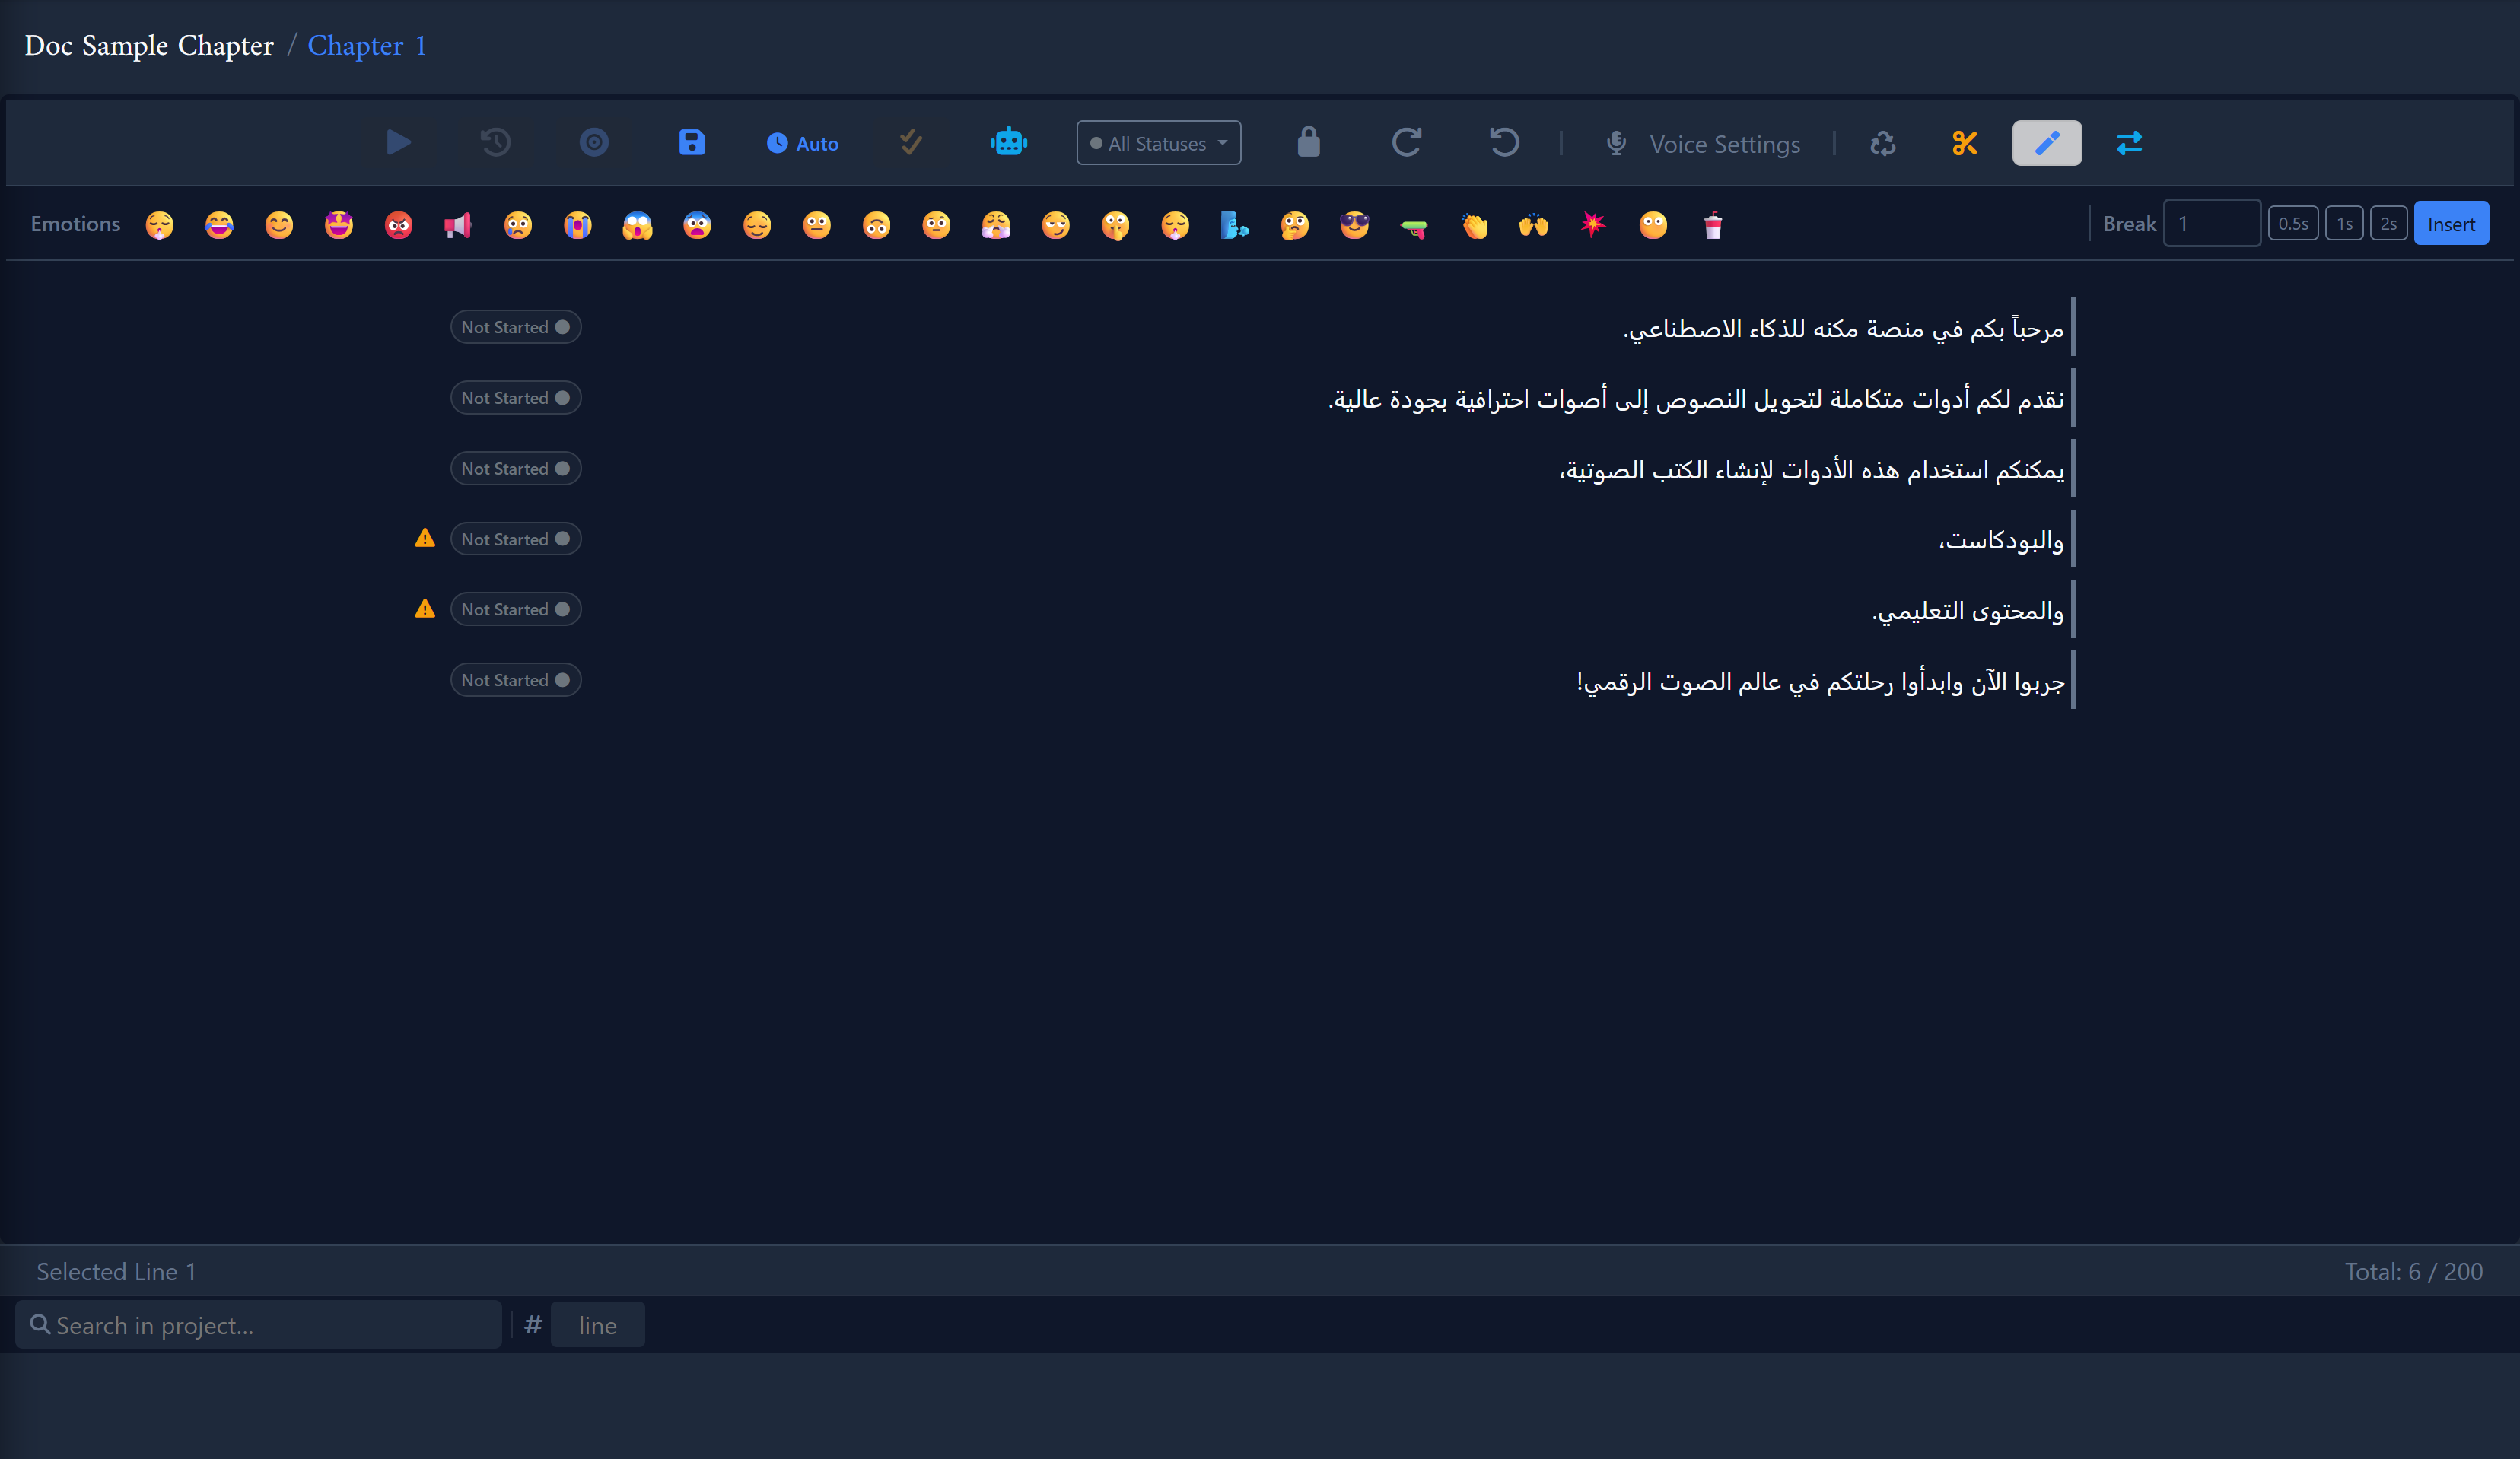Open Voice Settings
Screen dimensions: 2520x1459
(x=1702, y=144)
